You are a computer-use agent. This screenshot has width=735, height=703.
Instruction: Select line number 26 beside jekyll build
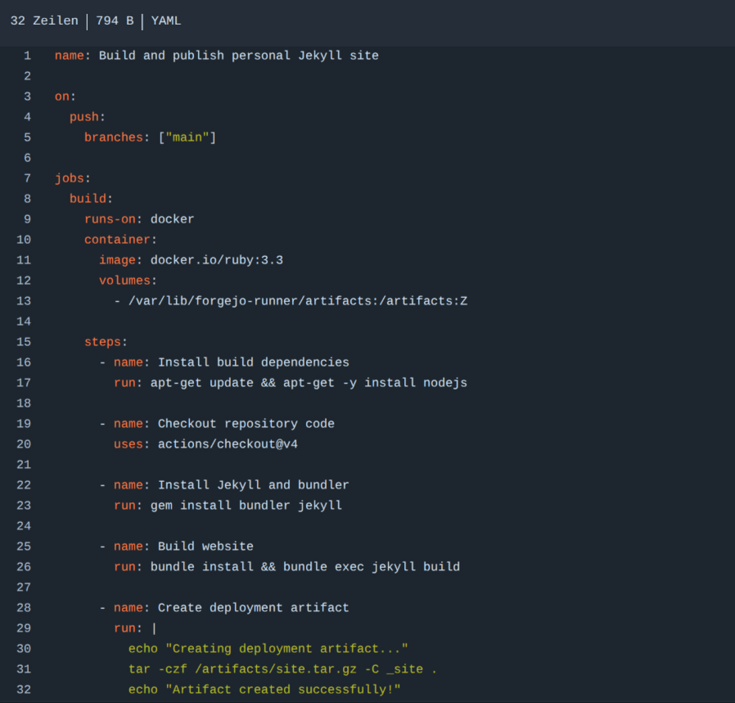(24, 567)
